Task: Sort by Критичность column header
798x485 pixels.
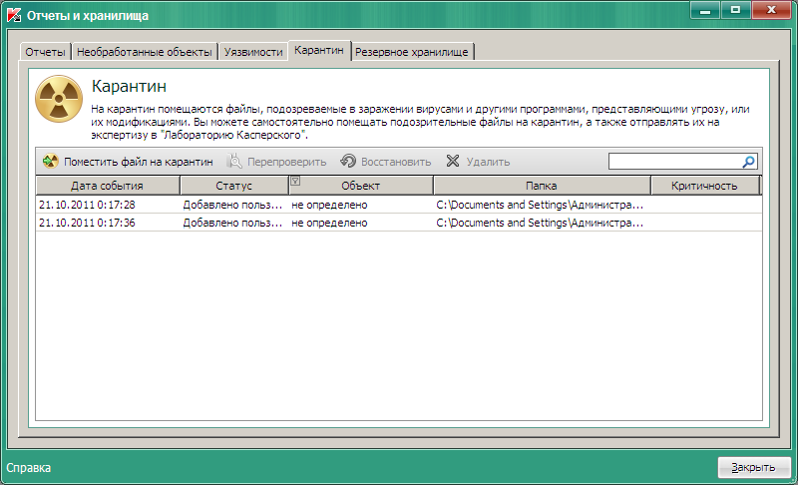Action: pyautogui.click(x=704, y=186)
